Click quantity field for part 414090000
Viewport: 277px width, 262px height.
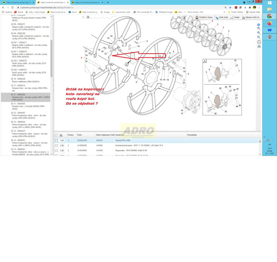point(62,146)
